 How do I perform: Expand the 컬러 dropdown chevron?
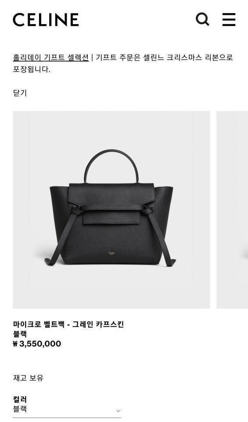(118, 411)
